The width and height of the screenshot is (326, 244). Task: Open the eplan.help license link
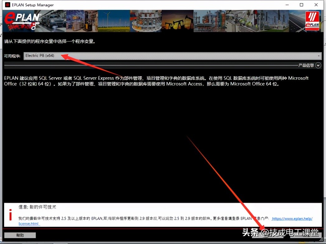(x=292, y=219)
